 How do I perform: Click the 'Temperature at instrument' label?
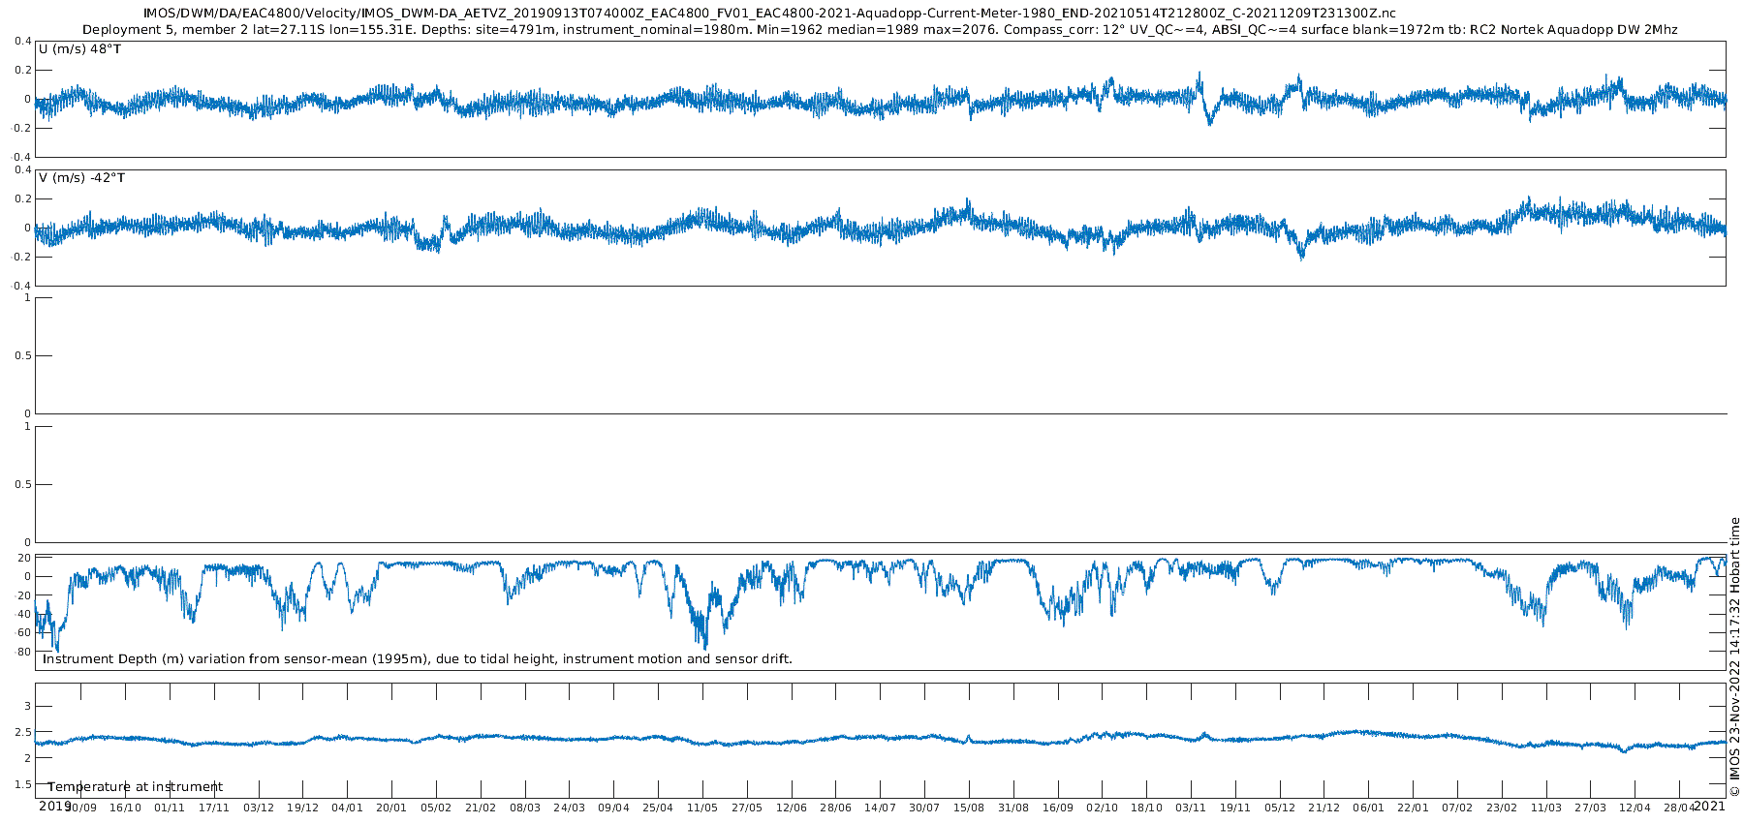136,787
